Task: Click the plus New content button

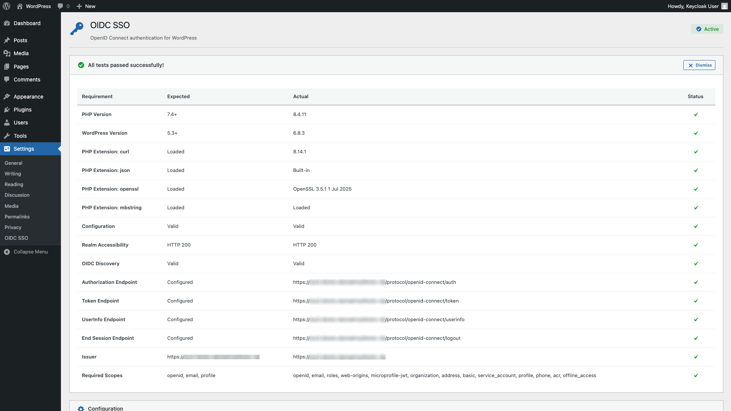Action: coord(86,6)
